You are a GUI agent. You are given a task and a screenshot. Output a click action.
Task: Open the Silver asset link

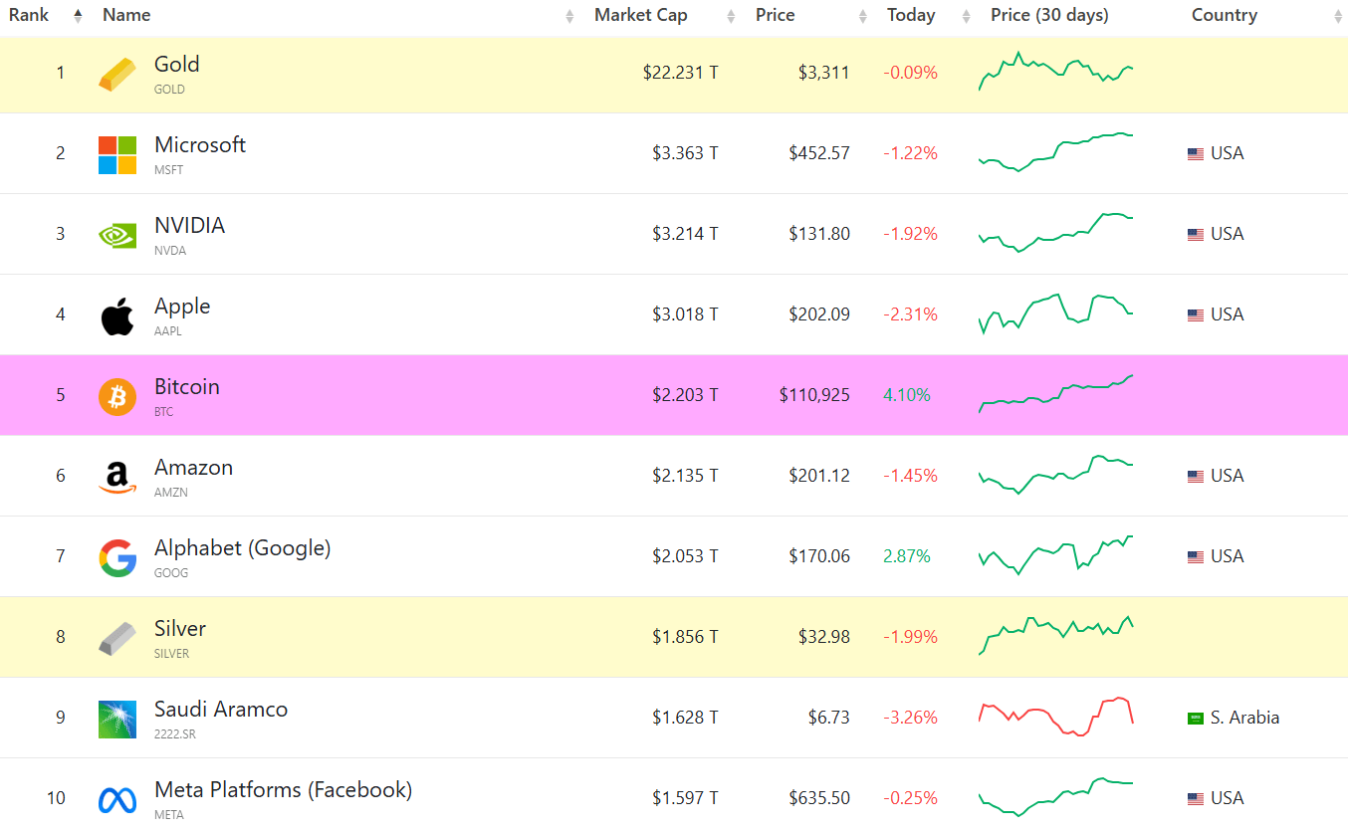tap(180, 629)
